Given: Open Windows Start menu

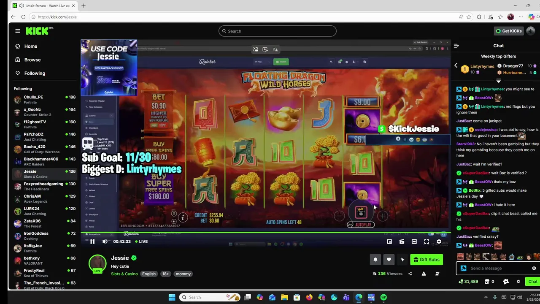Looking at the screenshot, I should coord(172,297).
